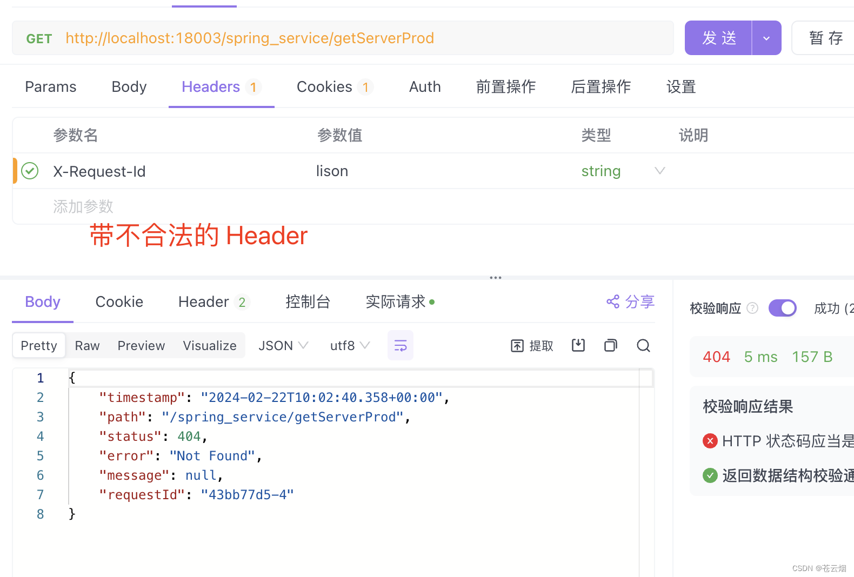Click the 参数值 column header
The height and width of the screenshot is (577, 854).
pyautogui.click(x=339, y=135)
